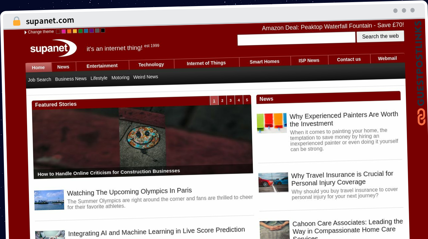
Task: Click the supanet.com address bar URL
Action: tap(50, 21)
